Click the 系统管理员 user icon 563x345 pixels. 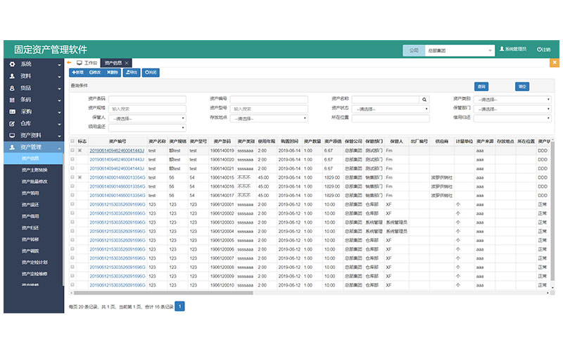pos(502,49)
